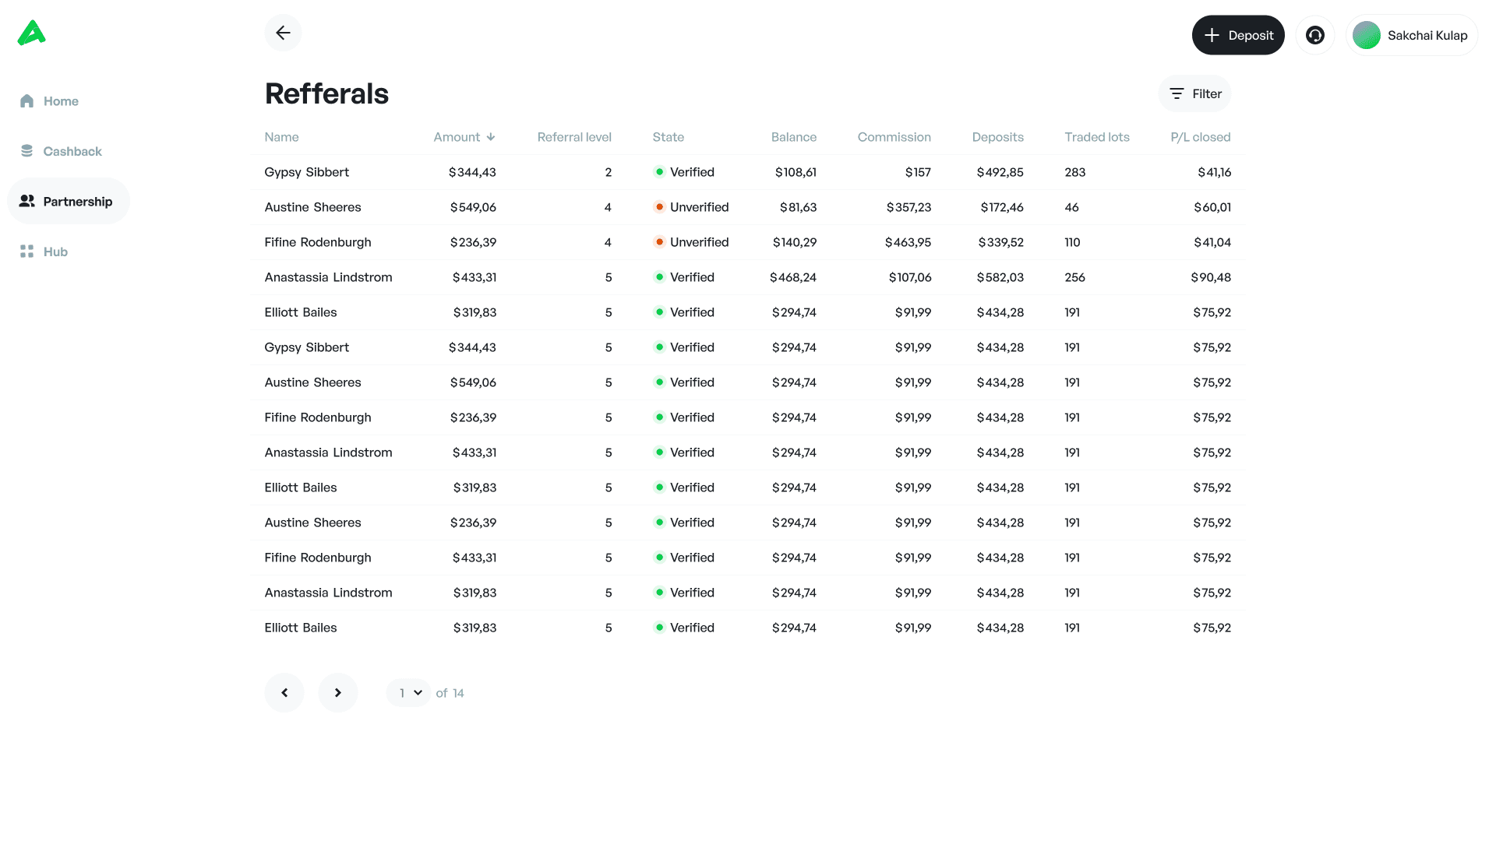Sort by Commission column header
1496x841 pixels.
click(x=894, y=137)
